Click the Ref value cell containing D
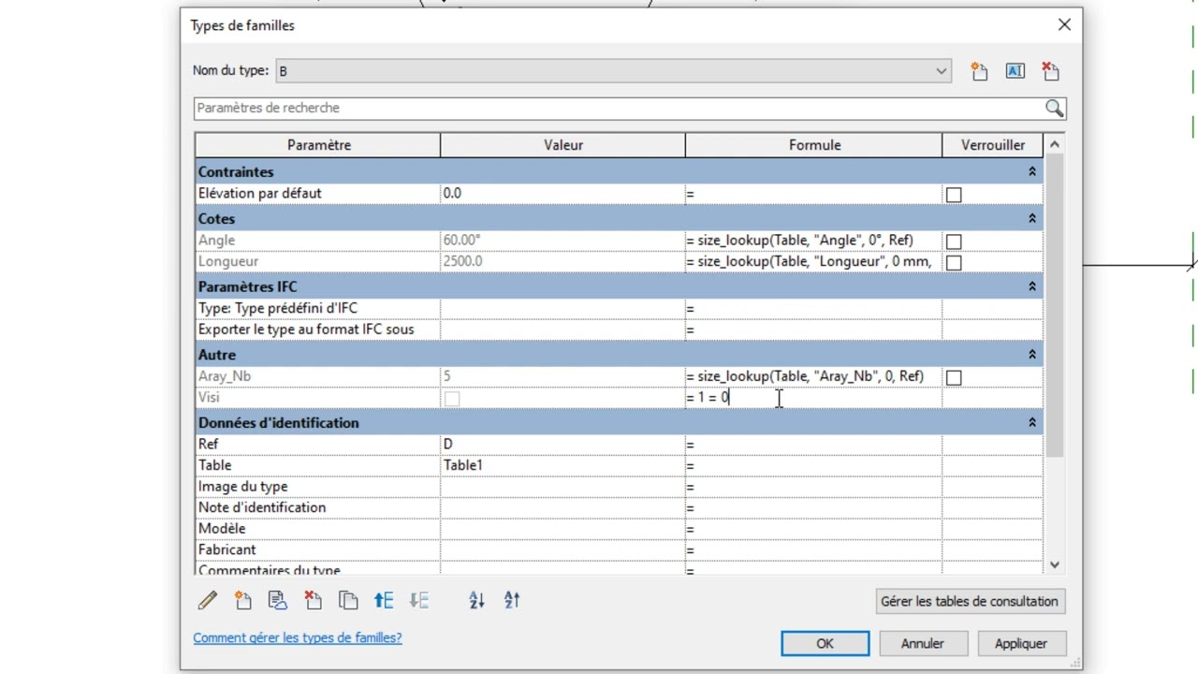 click(x=562, y=445)
